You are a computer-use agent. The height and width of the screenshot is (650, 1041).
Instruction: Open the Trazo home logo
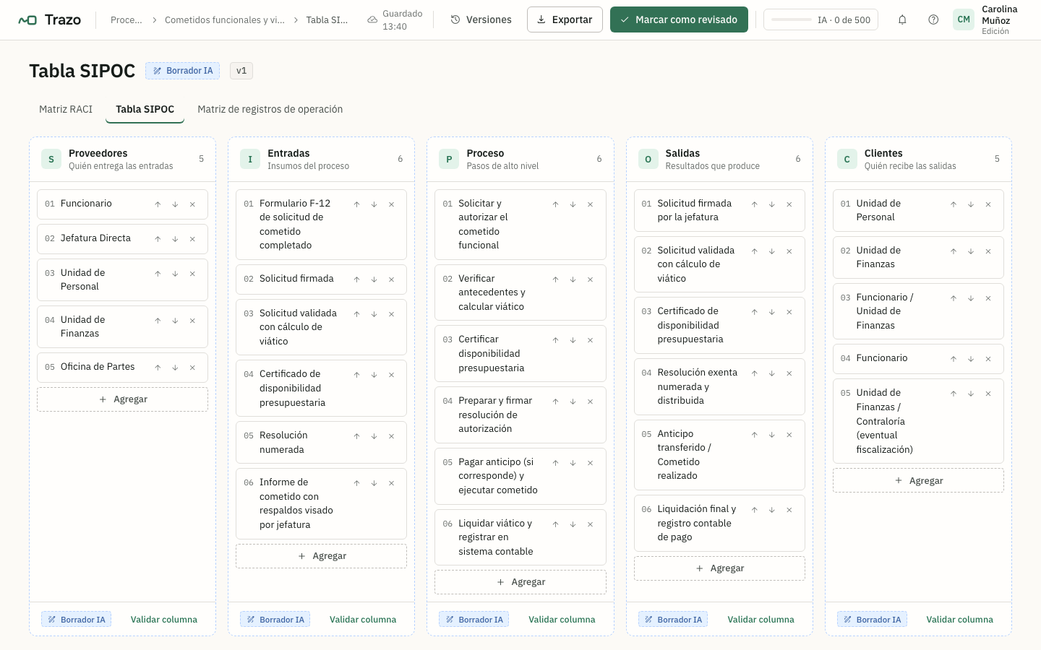(49, 19)
